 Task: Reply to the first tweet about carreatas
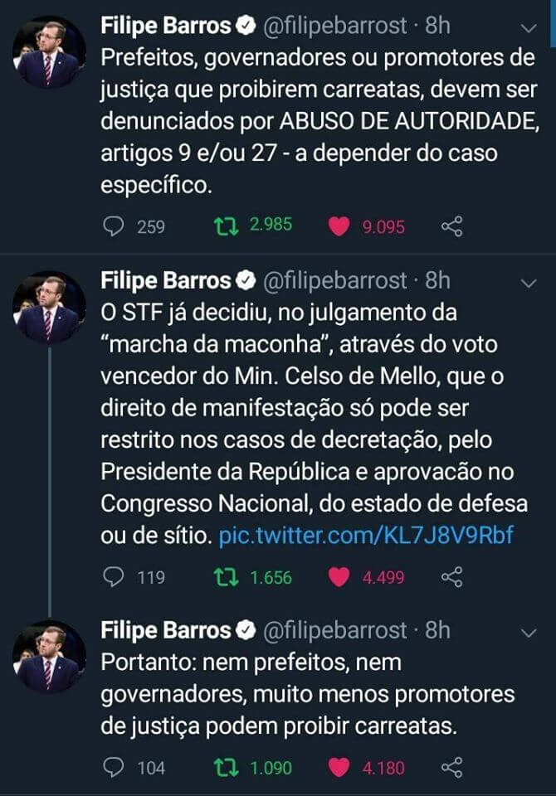[x=114, y=226]
